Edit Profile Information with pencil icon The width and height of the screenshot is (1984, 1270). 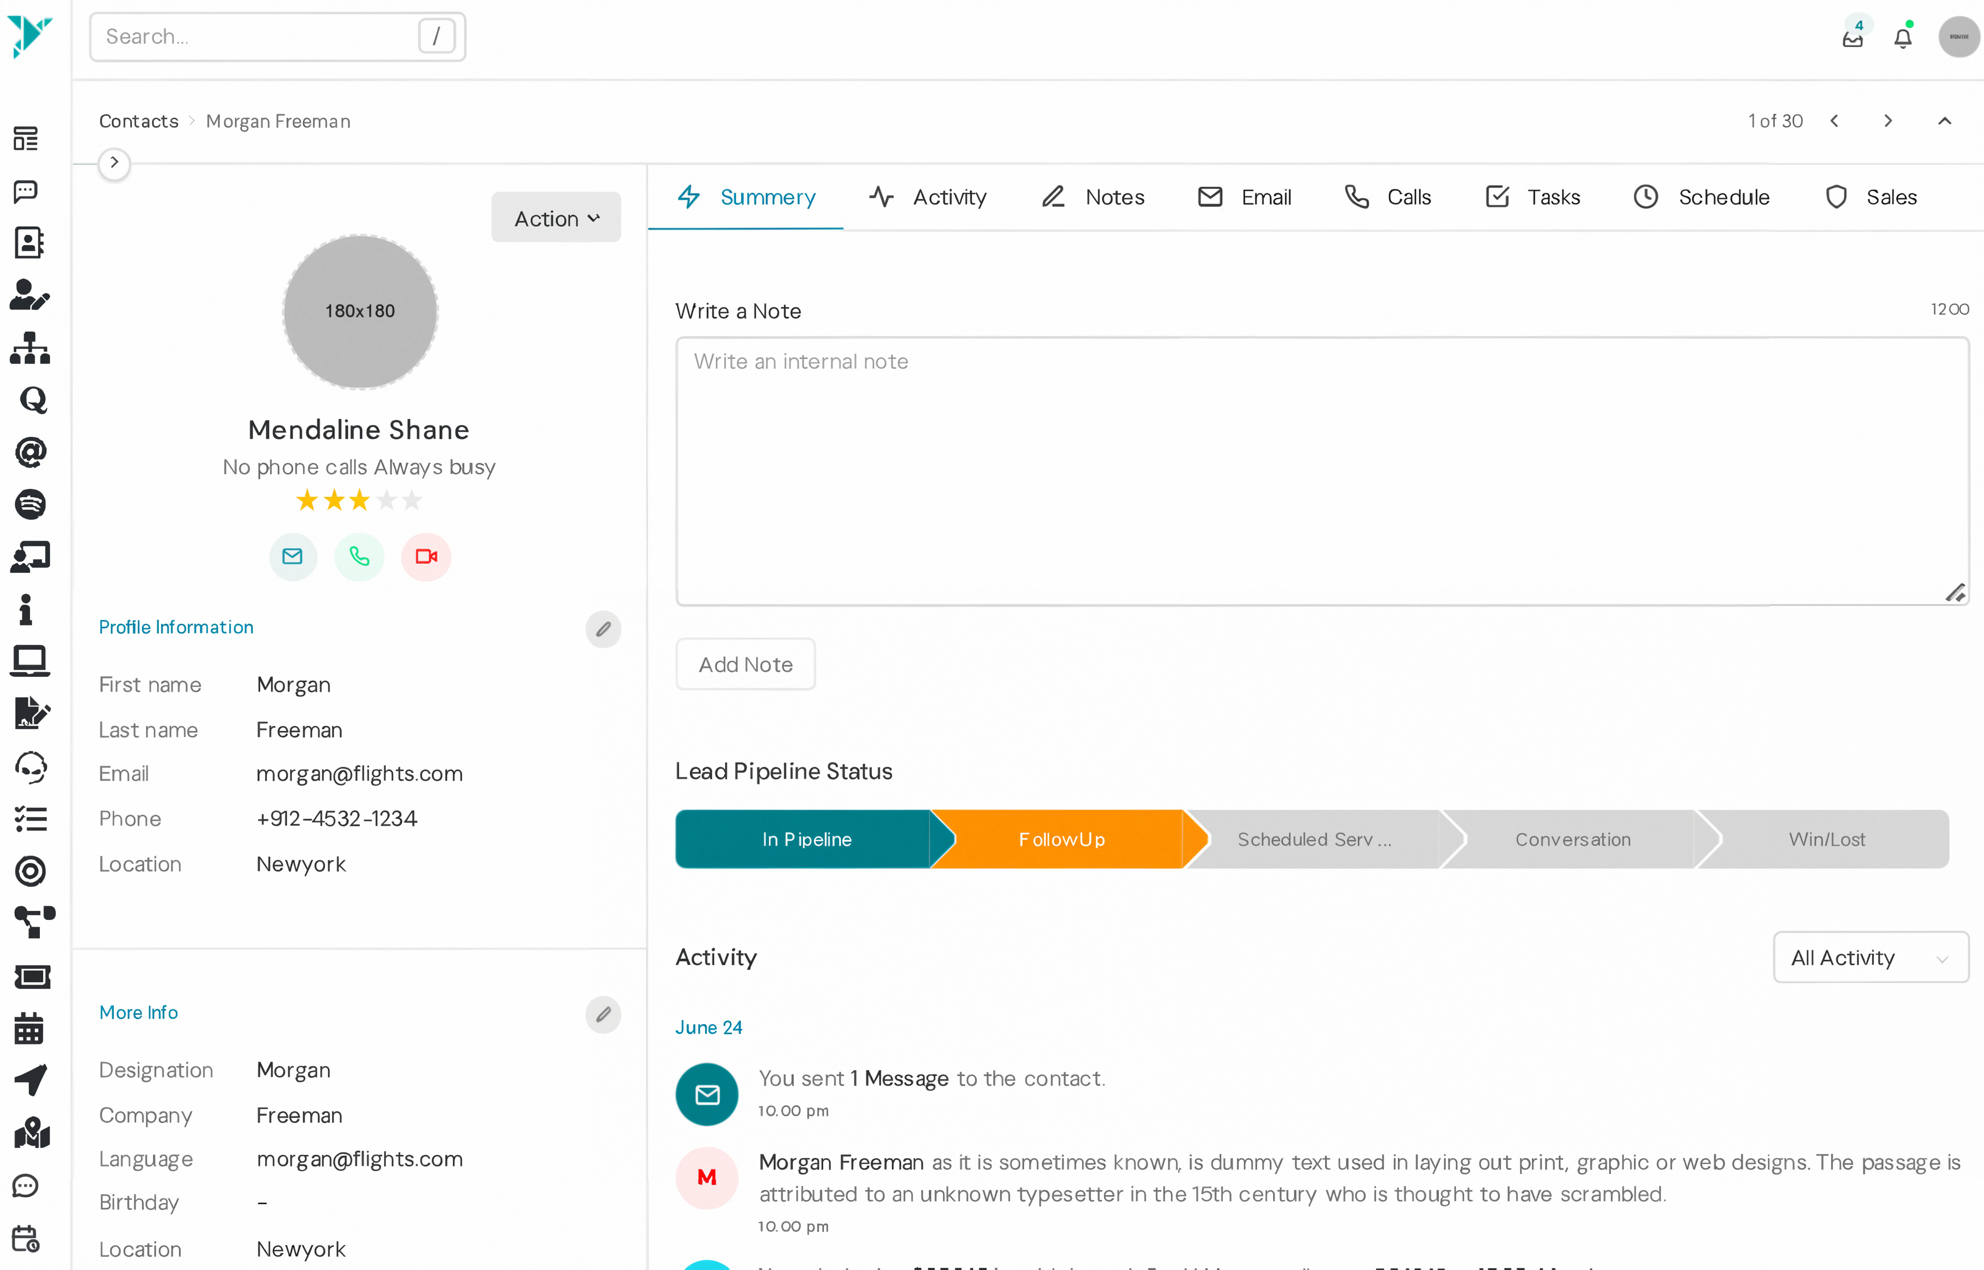pos(603,629)
